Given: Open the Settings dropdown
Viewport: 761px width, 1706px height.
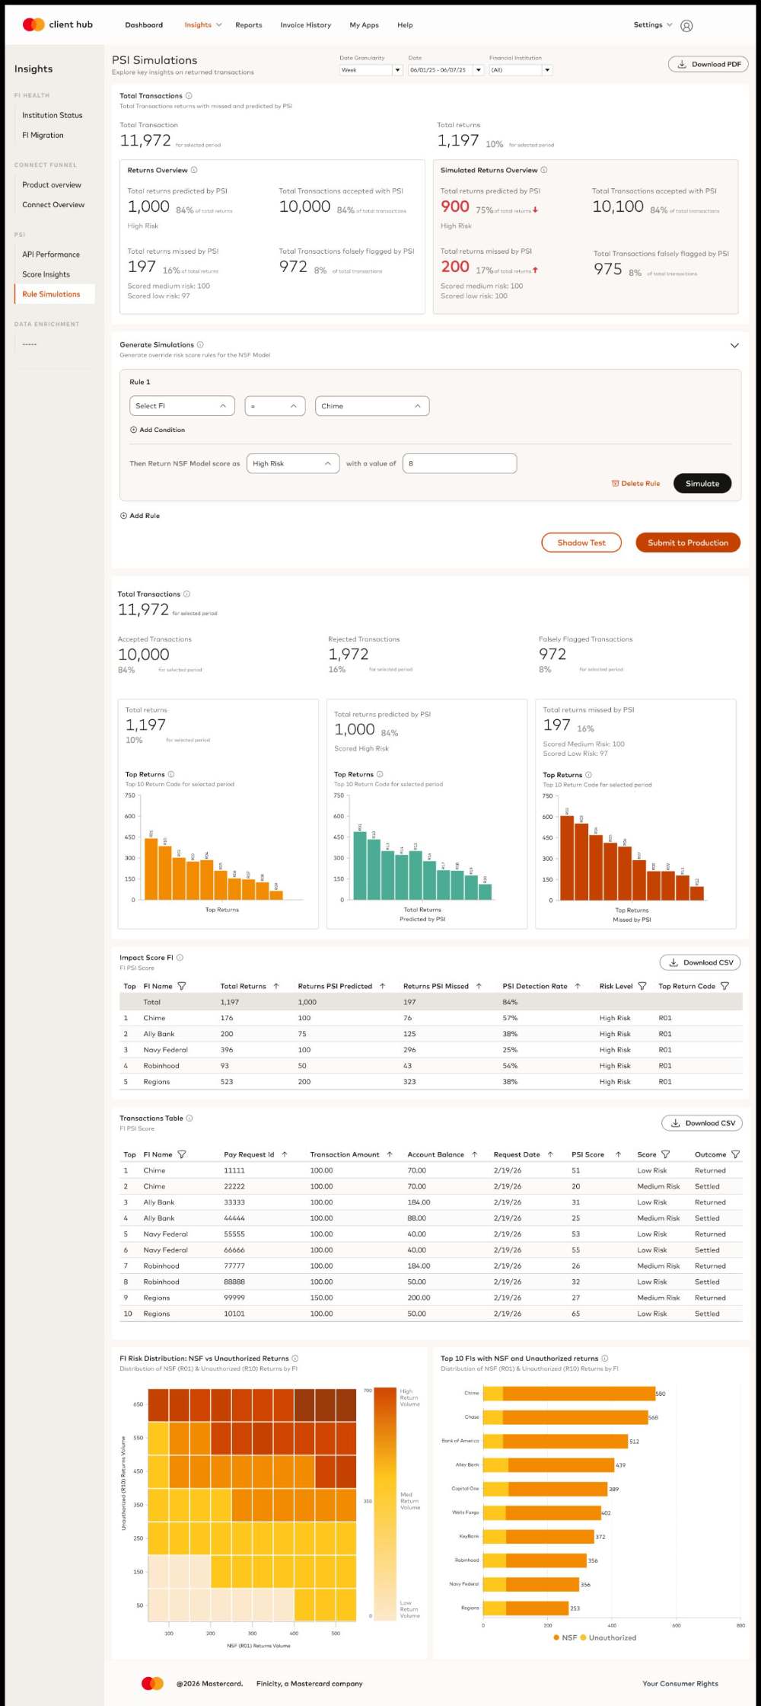Looking at the screenshot, I should coord(653,25).
